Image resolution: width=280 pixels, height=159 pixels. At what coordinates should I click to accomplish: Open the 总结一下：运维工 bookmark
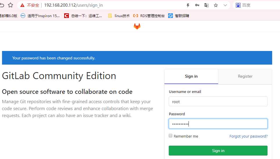tap(83, 16)
